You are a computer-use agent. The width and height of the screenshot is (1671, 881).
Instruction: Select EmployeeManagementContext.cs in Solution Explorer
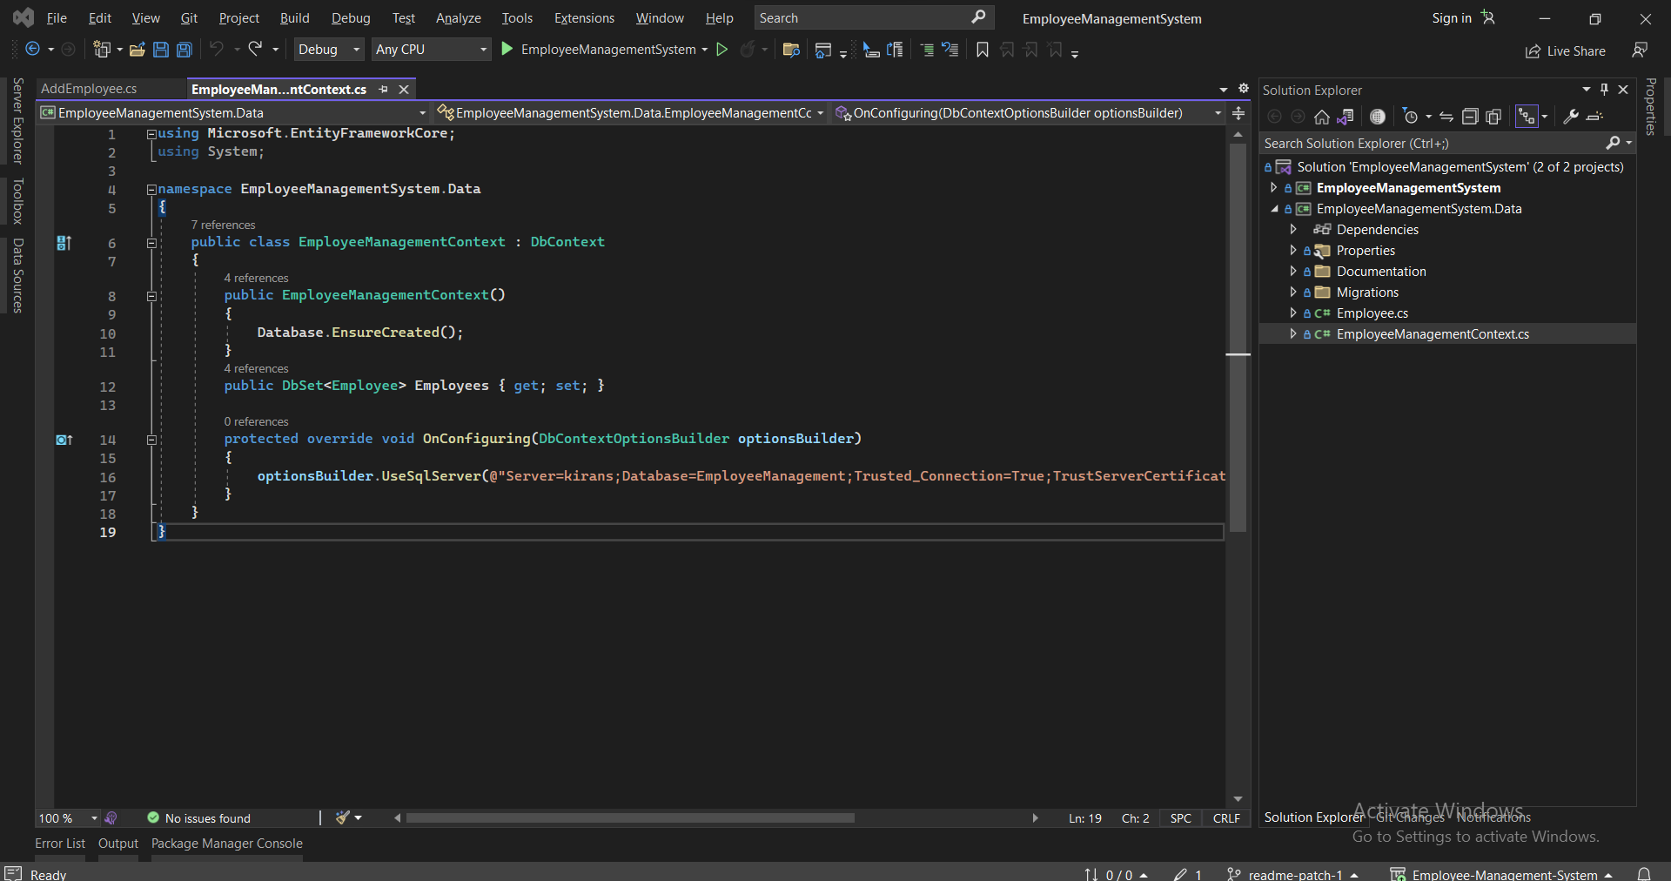click(1433, 334)
